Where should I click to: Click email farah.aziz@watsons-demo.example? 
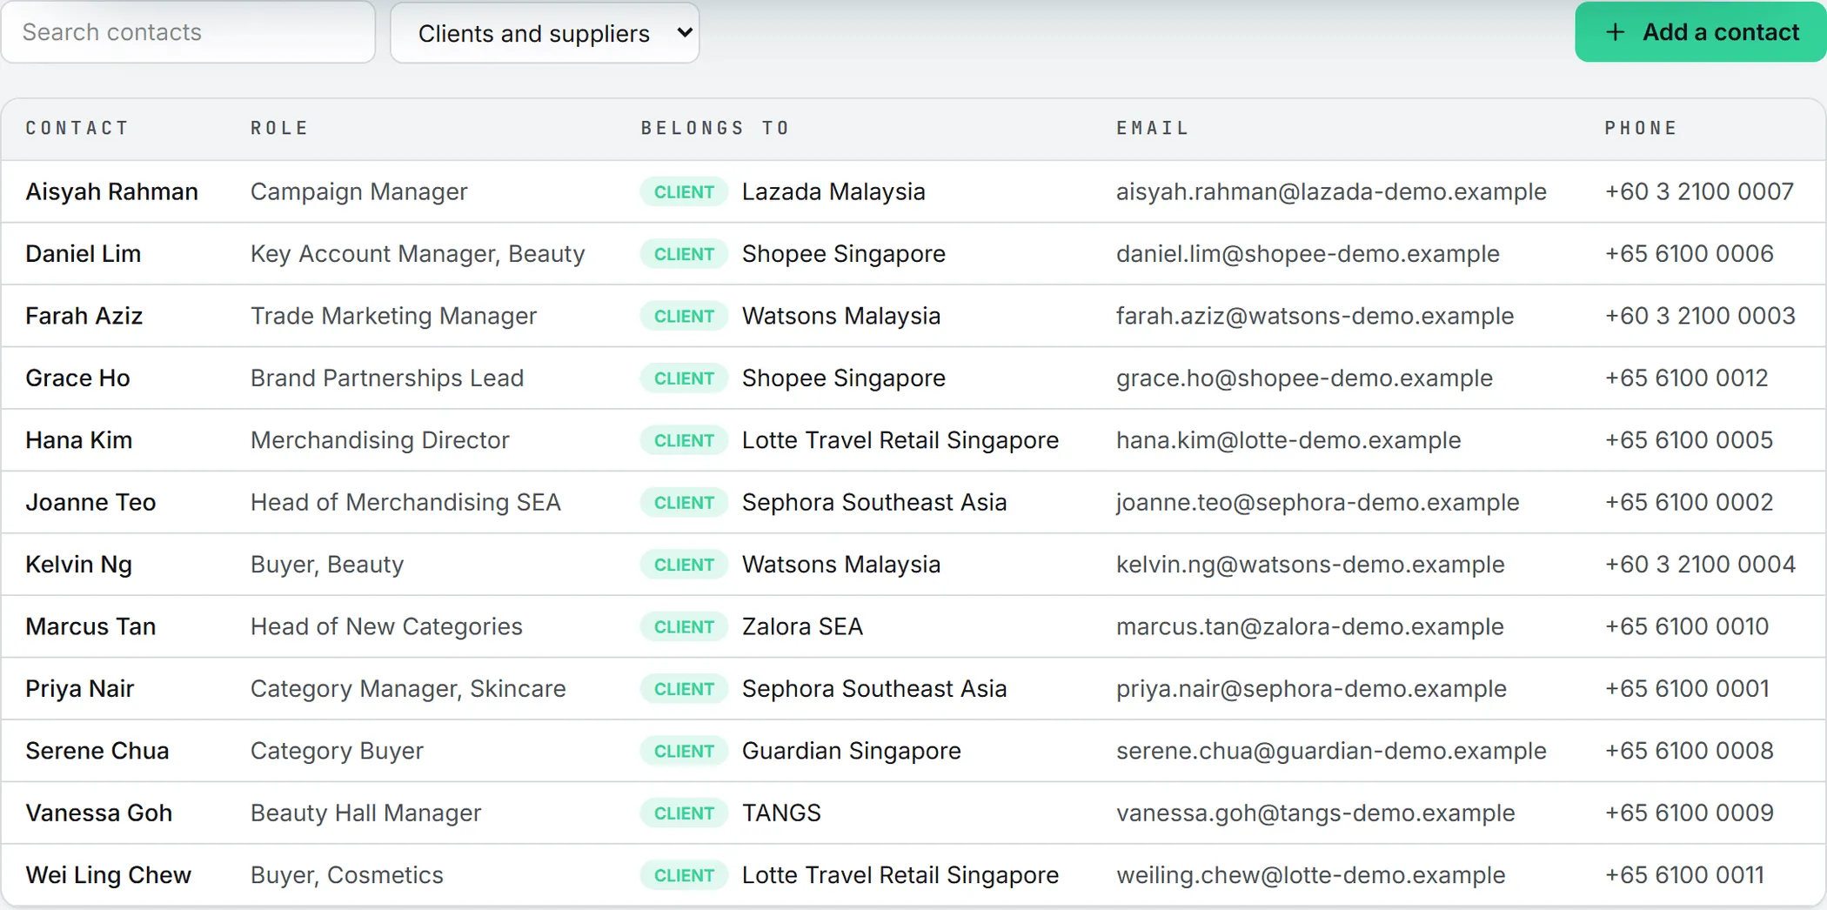pos(1315,316)
